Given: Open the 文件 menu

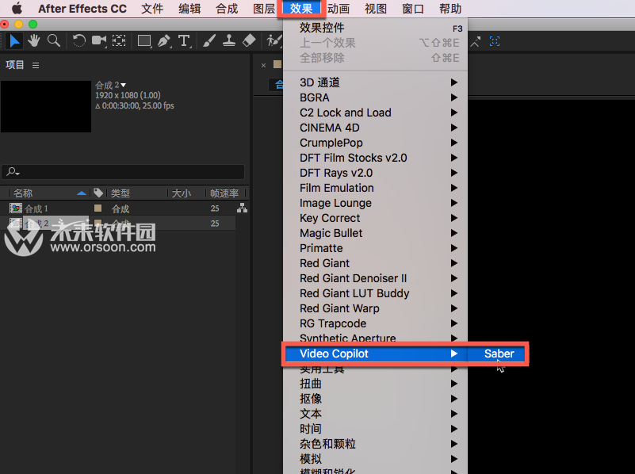Looking at the screenshot, I should 152,9.
